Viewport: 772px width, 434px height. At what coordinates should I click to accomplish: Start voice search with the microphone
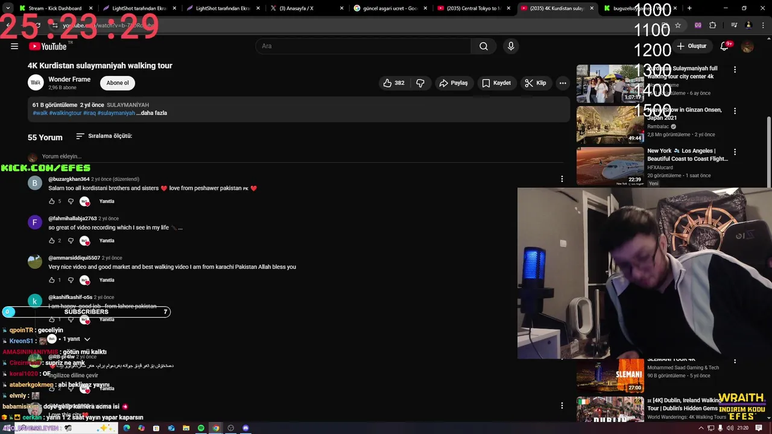click(511, 46)
